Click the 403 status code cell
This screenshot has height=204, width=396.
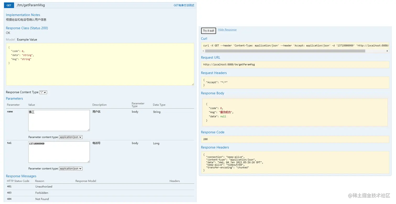[x=9, y=193]
